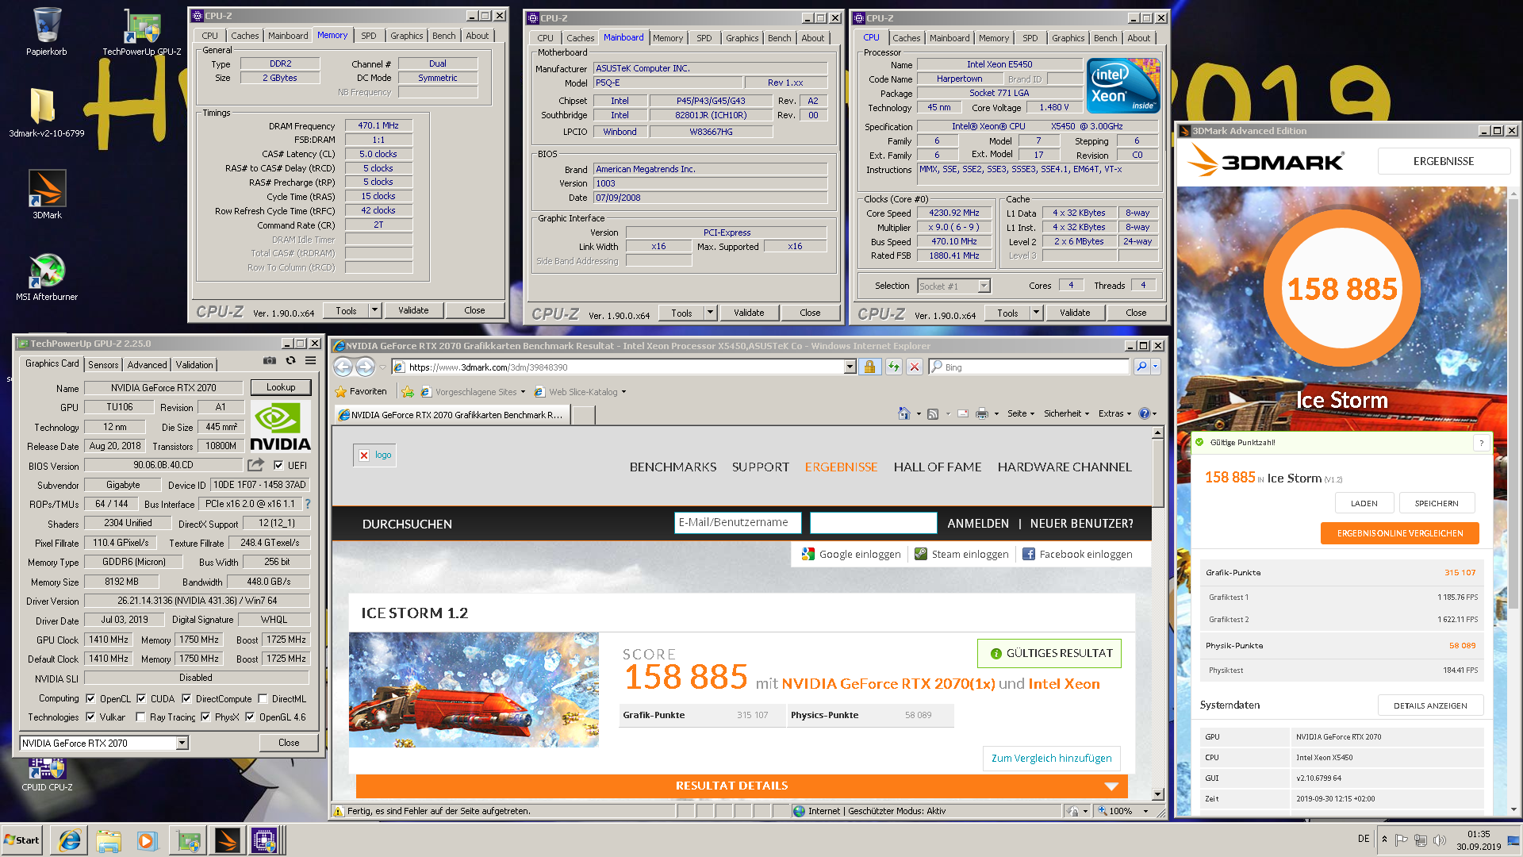Click the Internet Explorer back arrow
Image resolution: width=1523 pixels, height=857 pixels.
(x=343, y=367)
